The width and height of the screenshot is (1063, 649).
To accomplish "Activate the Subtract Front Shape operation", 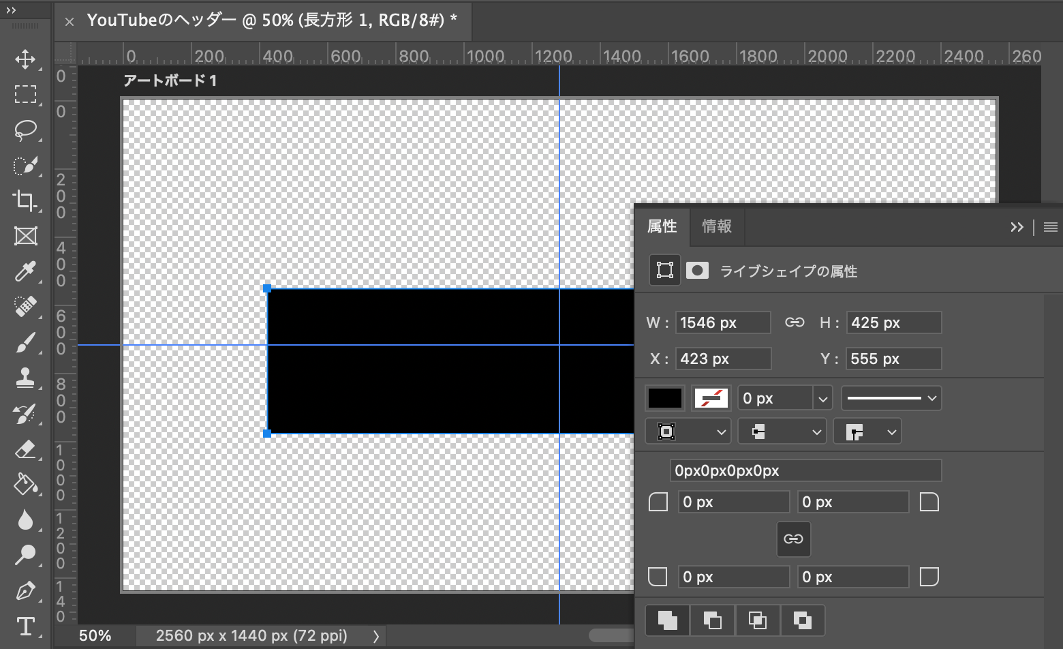I will point(711,620).
